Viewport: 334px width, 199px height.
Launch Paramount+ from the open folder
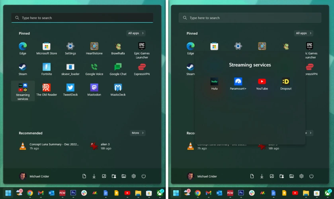pyautogui.click(x=238, y=83)
